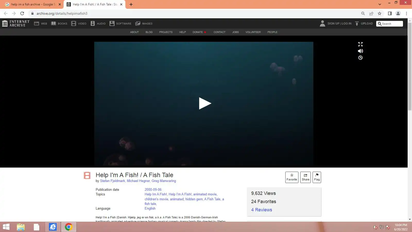Click the browser Forward arrow
Screen dimensions: 412x232
coord(14,13)
